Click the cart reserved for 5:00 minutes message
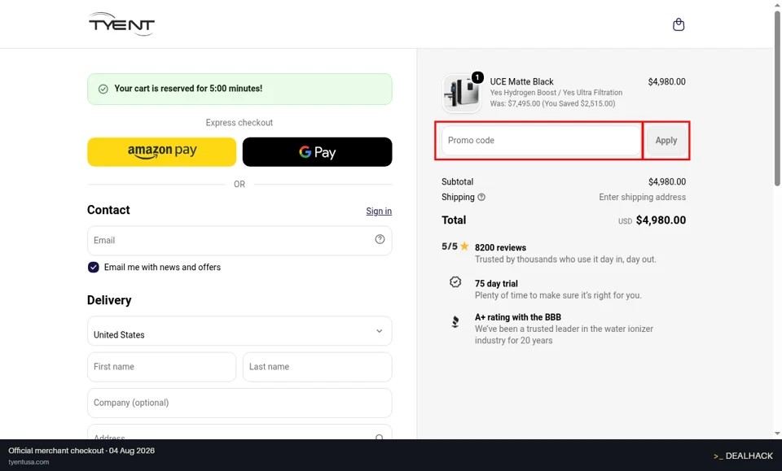782x471 pixels. [x=188, y=89]
